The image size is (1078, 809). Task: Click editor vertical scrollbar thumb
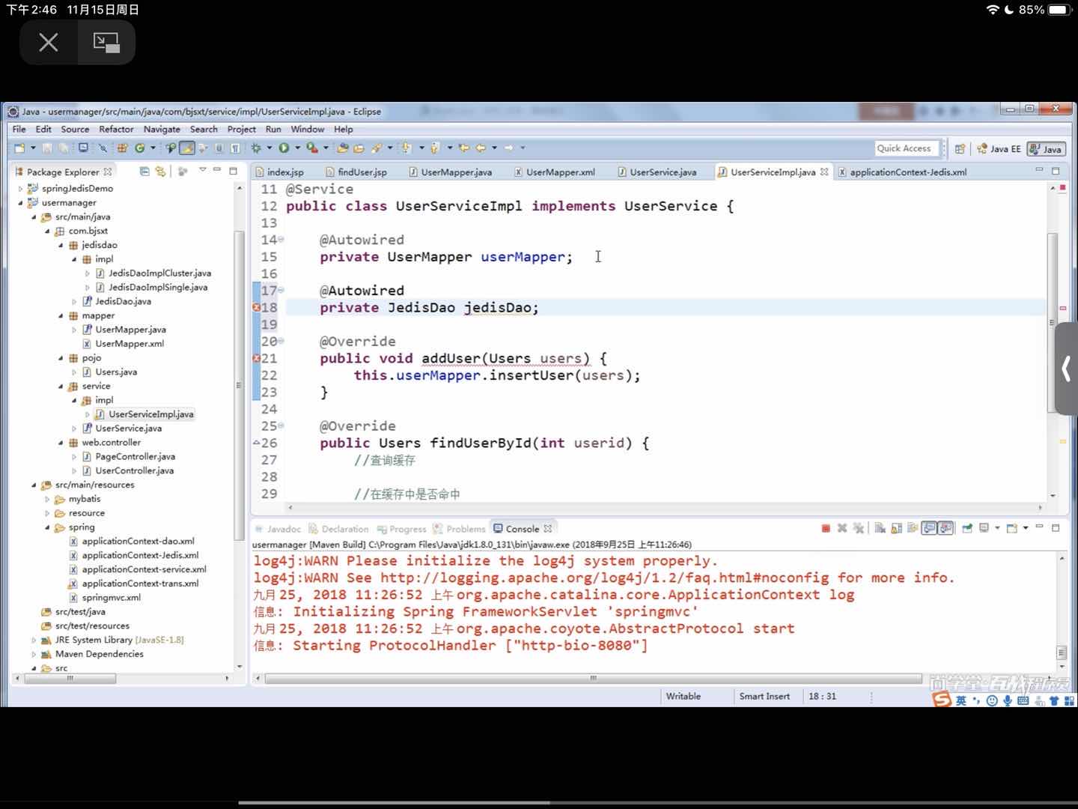click(x=1052, y=322)
